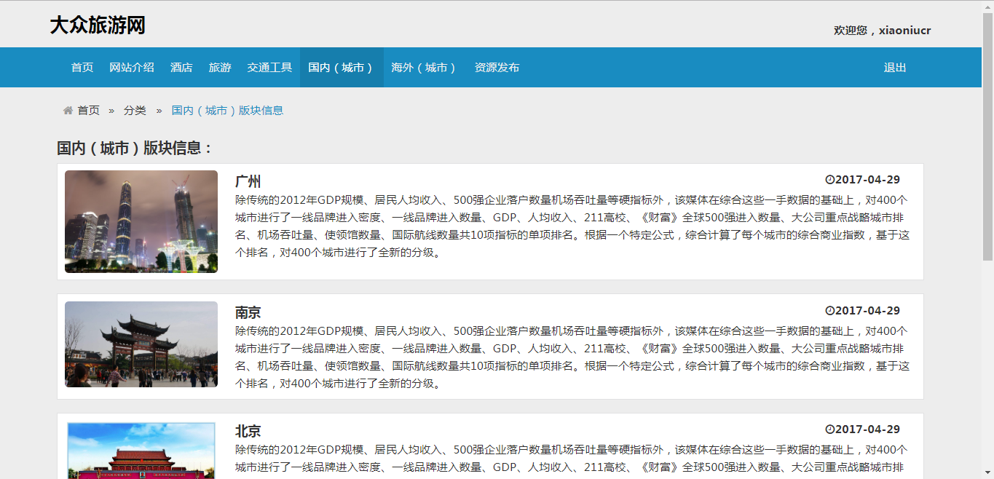The height and width of the screenshot is (479, 994).
Task: Click the home icon in the breadcrumb
Action: [x=68, y=111]
